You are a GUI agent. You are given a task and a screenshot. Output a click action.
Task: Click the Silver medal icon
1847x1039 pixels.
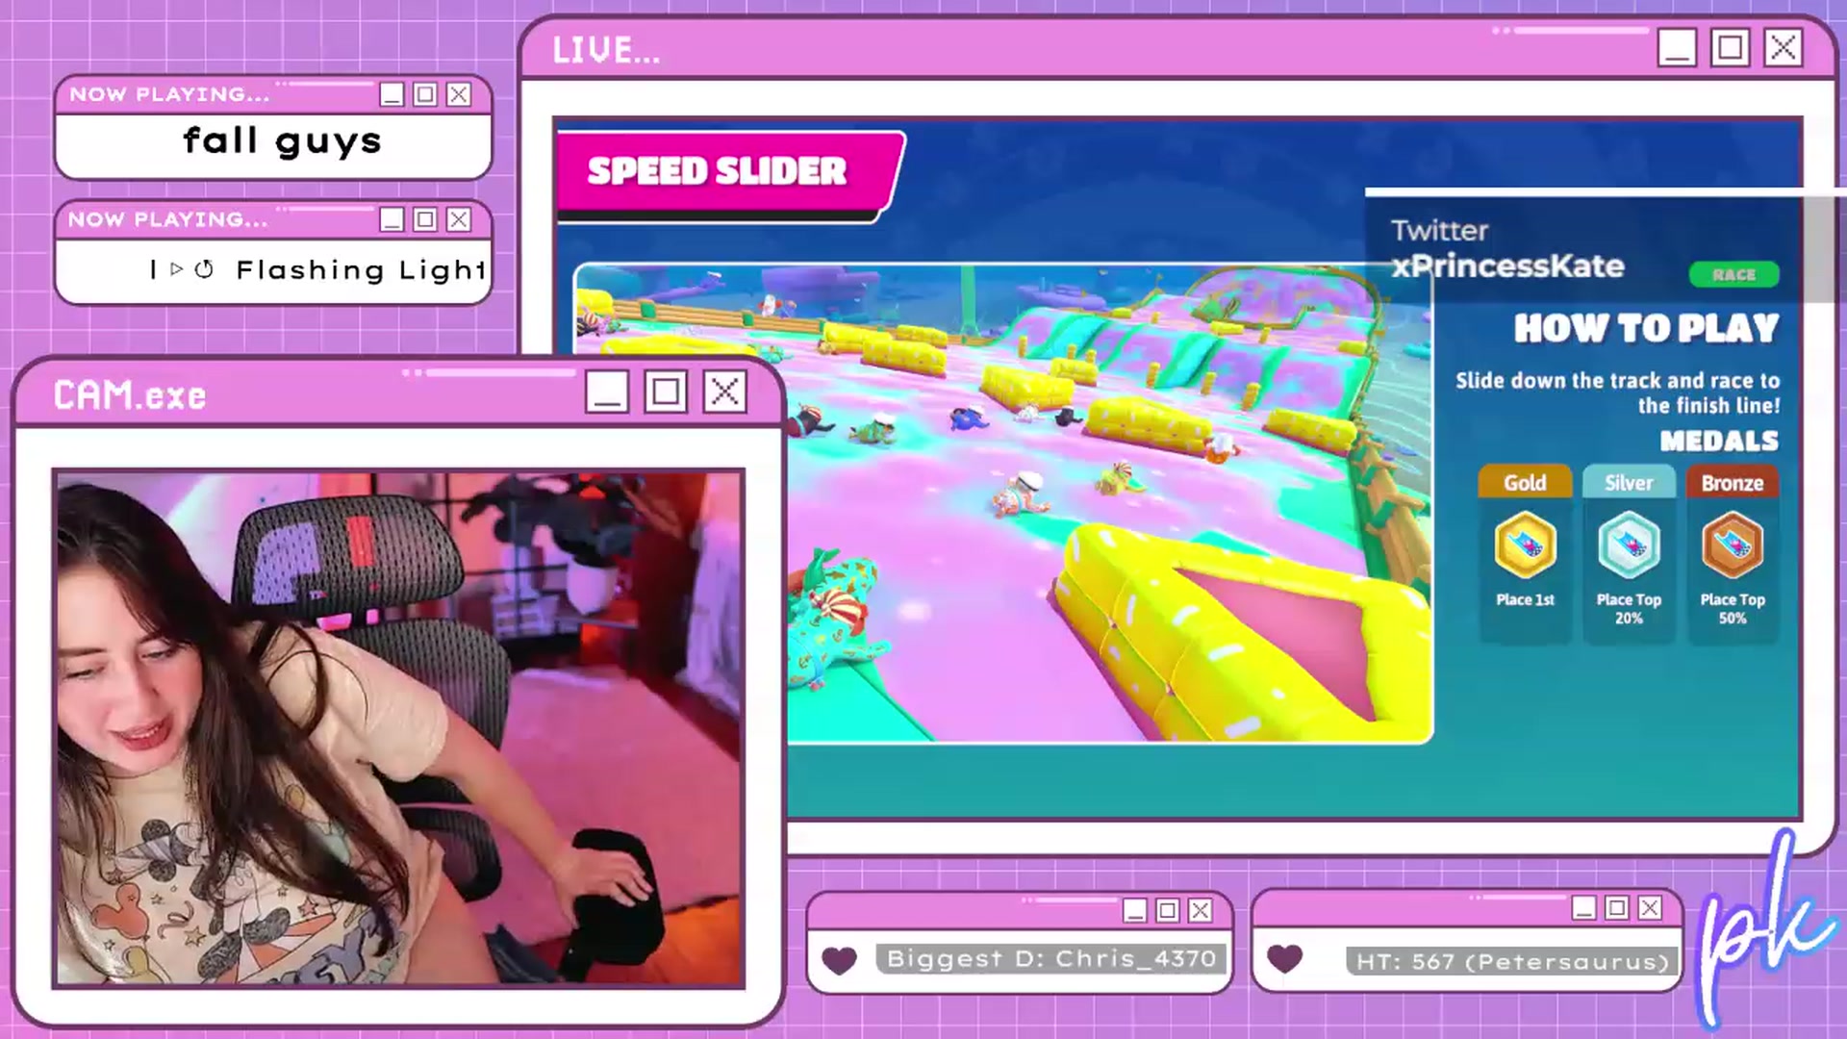[1629, 545]
